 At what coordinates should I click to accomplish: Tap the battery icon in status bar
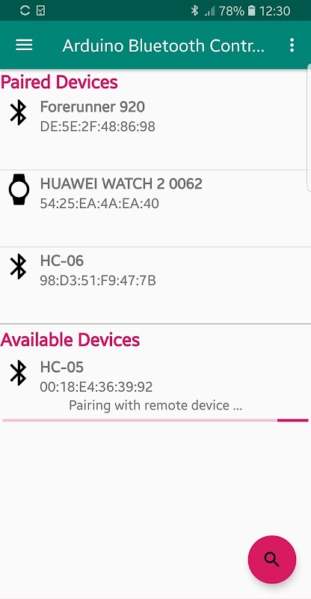pos(251,10)
